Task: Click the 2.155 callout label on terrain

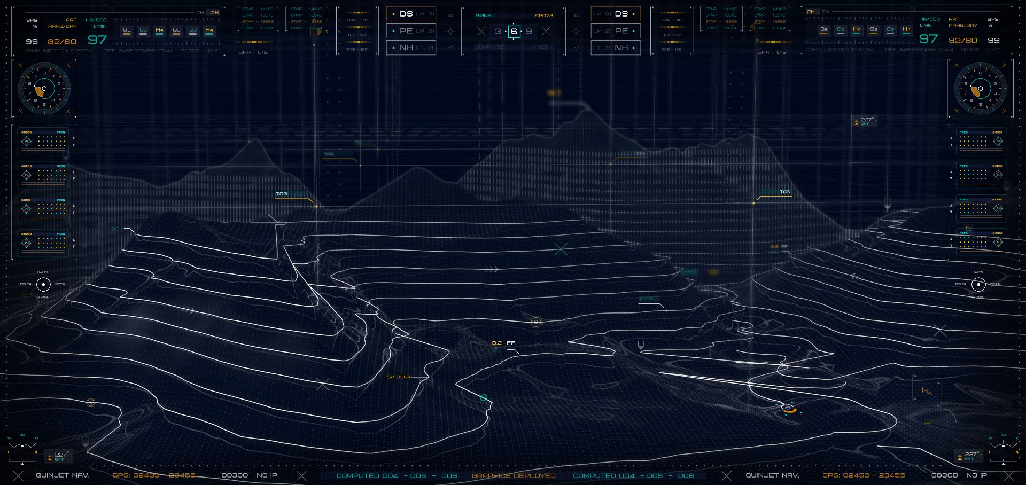Action: pos(646,299)
